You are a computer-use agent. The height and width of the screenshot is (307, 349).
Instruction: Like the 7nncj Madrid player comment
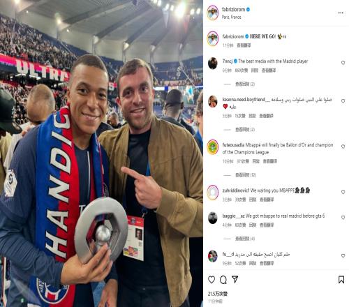[x=343, y=63]
